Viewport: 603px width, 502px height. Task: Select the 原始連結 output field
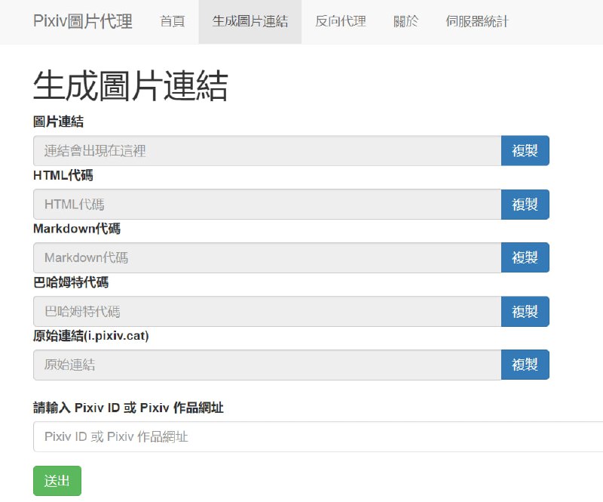click(x=267, y=365)
